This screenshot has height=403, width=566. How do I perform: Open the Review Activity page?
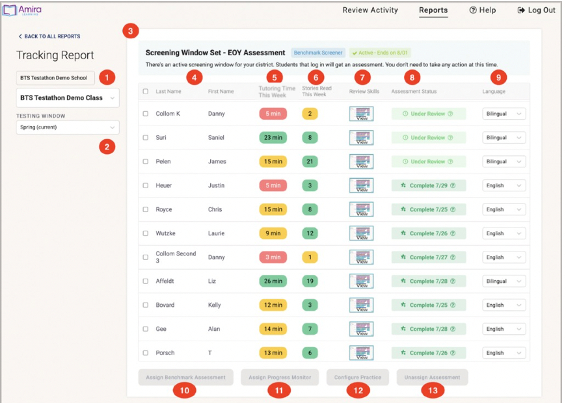coord(370,10)
